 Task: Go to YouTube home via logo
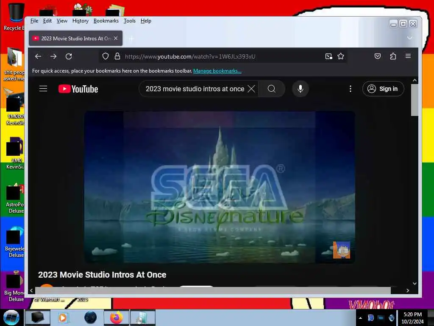tap(78, 89)
